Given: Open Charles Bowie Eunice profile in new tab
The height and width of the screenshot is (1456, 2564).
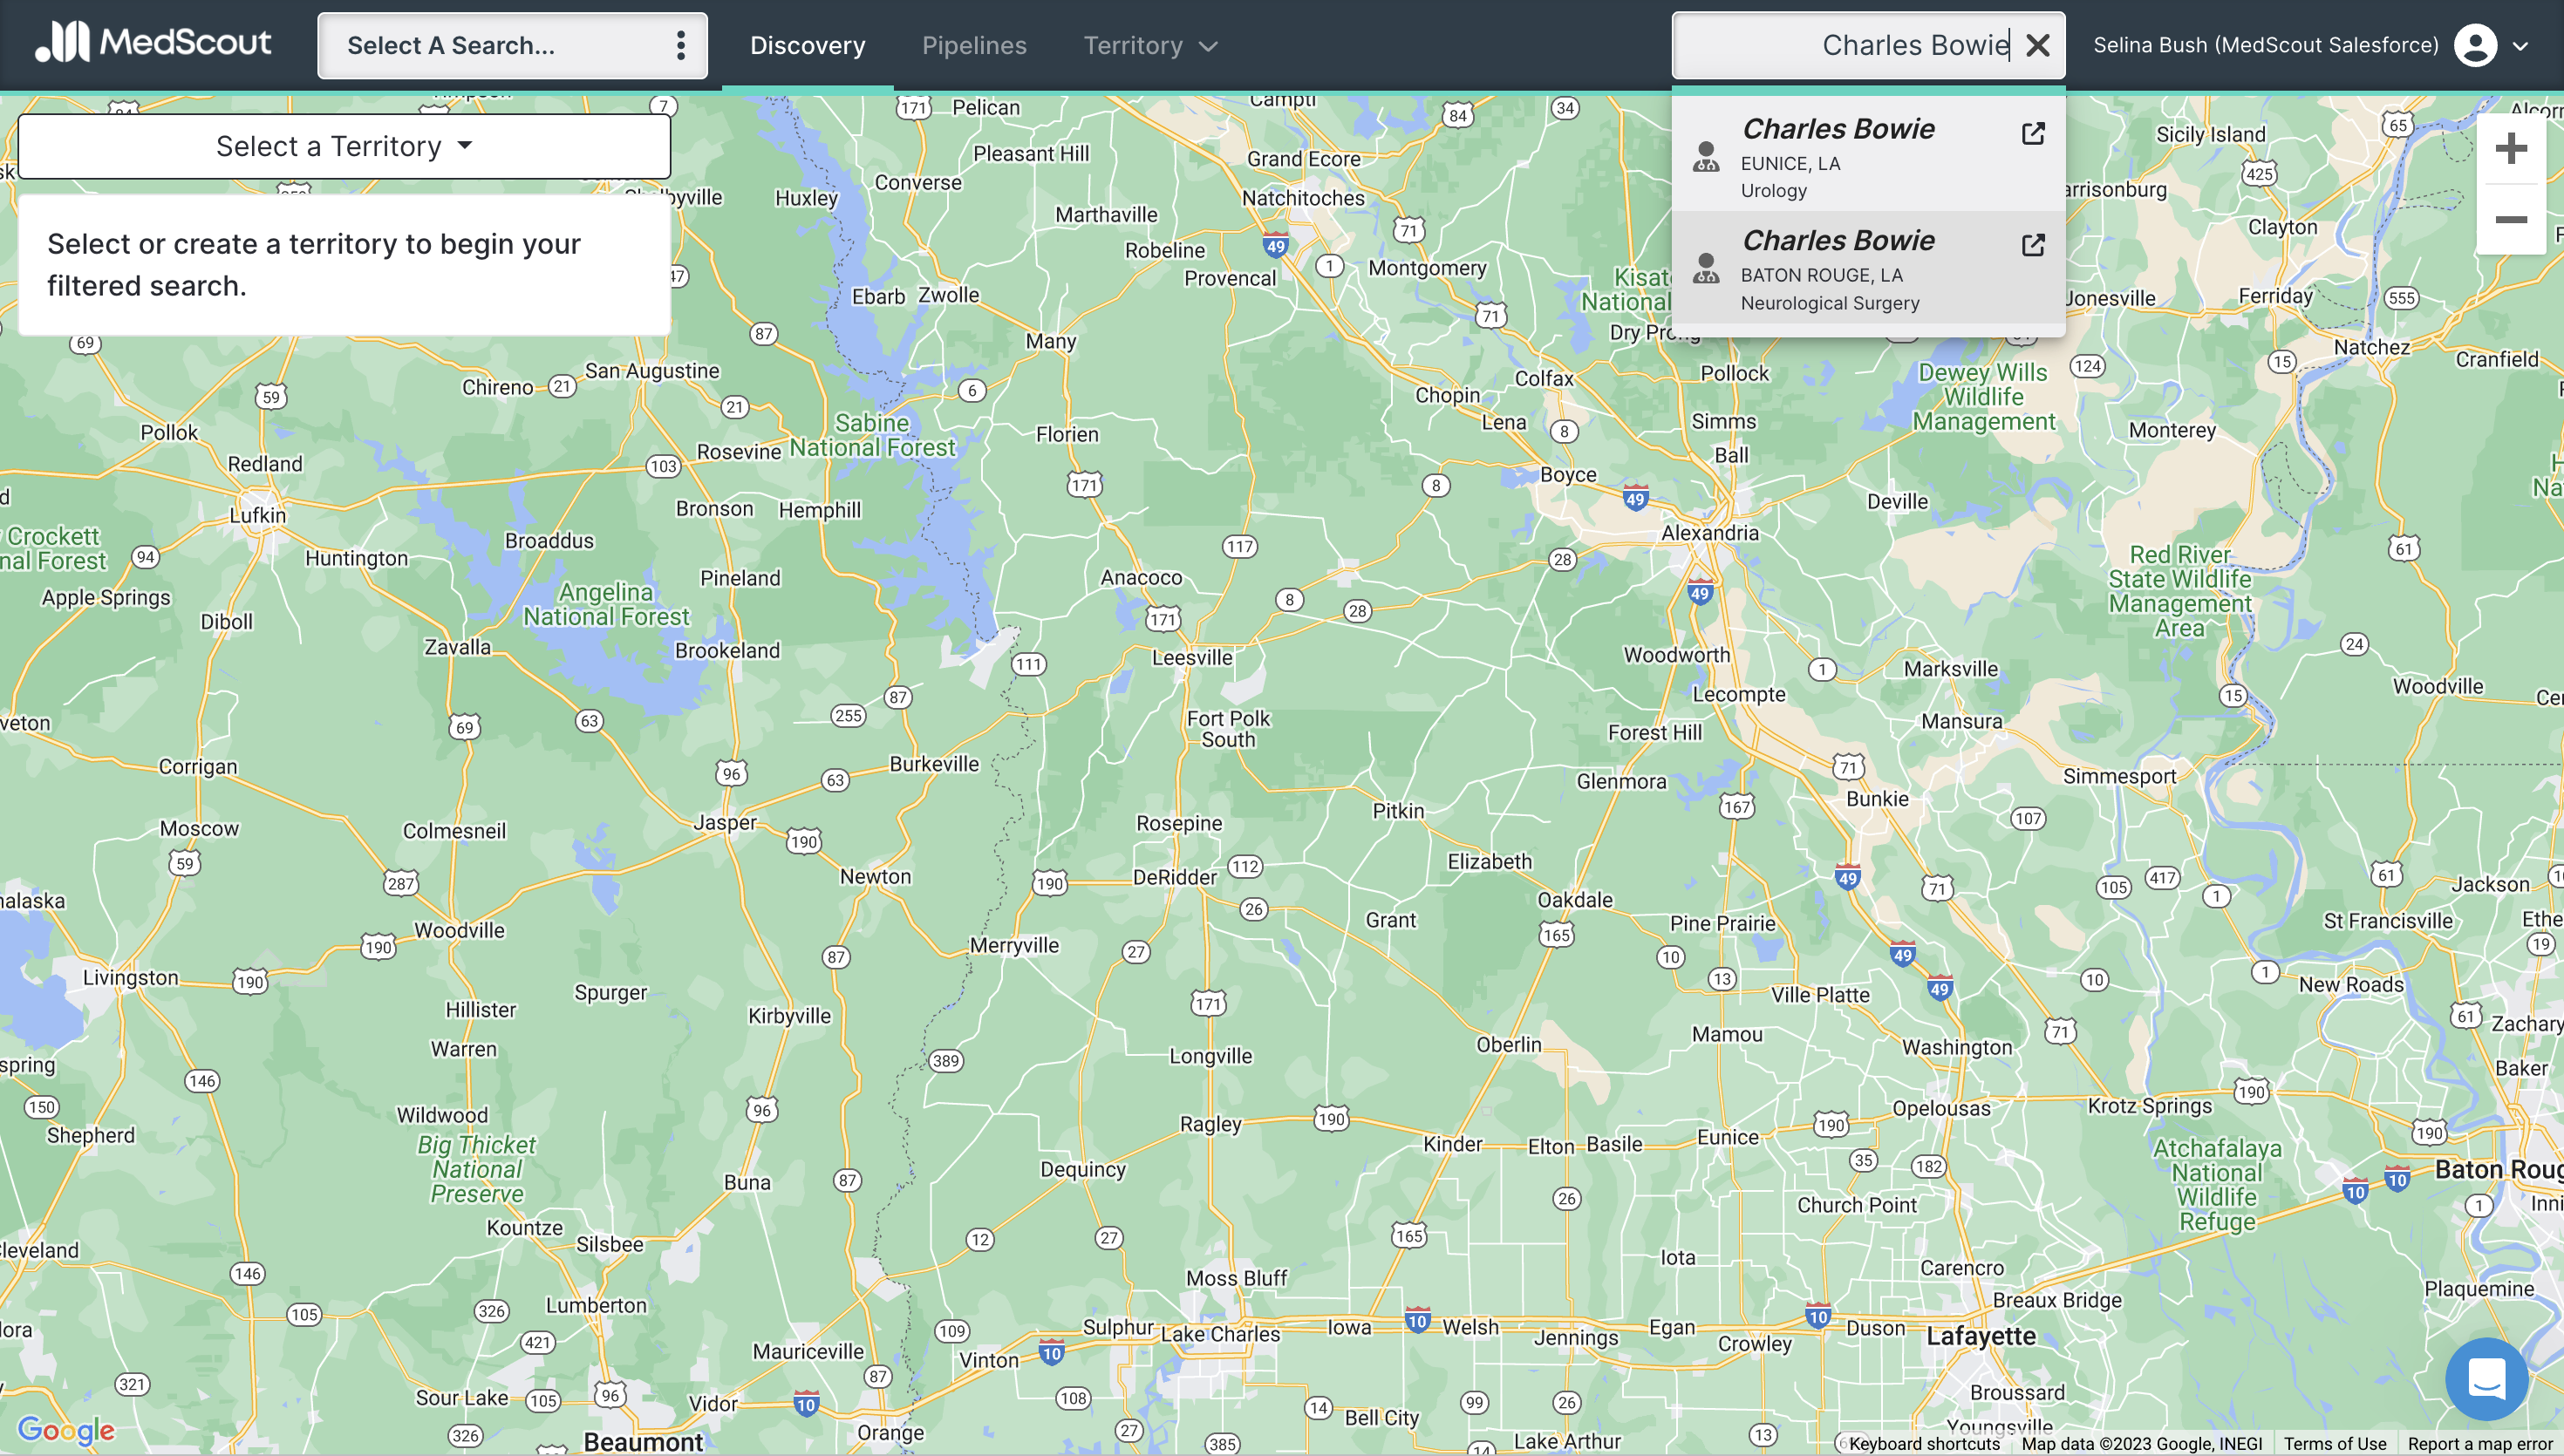Looking at the screenshot, I should click(x=2032, y=133).
